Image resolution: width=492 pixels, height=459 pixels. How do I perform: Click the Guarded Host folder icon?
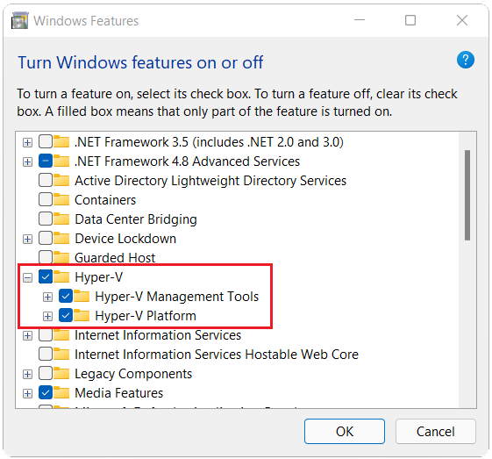pyautogui.click(x=61, y=257)
